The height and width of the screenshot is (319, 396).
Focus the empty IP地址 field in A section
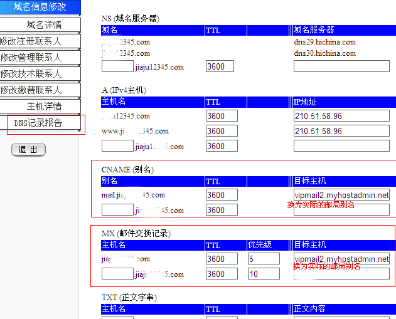(x=341, y=146)
